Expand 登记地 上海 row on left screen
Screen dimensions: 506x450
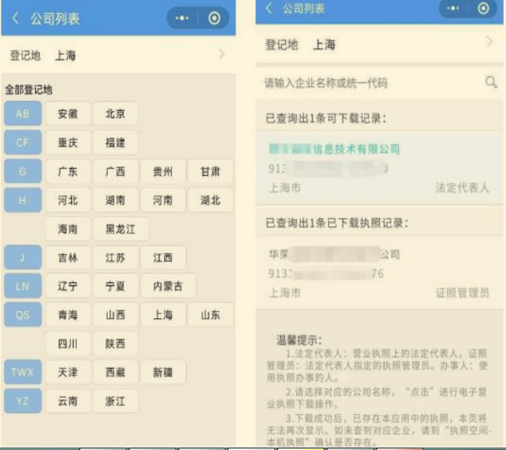[x=118, y=54]
